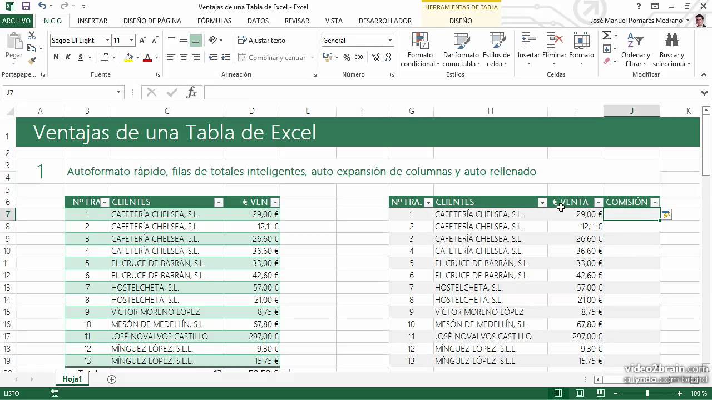Open filter dropdown on right table € VENTA header

click(x=599, y=202)
